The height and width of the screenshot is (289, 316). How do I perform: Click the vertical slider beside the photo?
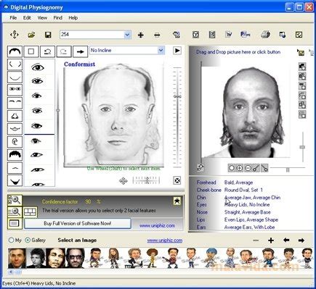(302, 147)
